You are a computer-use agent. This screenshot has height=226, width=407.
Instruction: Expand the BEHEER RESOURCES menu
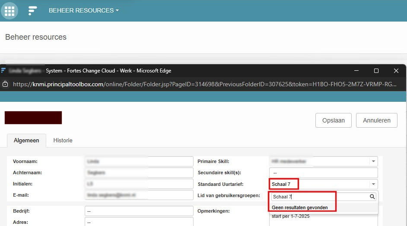tap(83, 10)
